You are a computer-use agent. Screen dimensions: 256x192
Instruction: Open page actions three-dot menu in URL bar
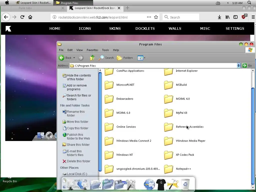[x=149, y=17]
